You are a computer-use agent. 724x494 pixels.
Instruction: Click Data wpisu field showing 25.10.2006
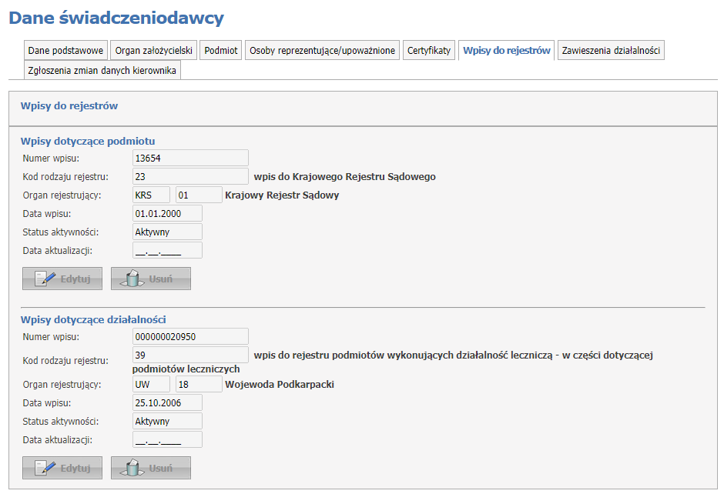point(166,402)
